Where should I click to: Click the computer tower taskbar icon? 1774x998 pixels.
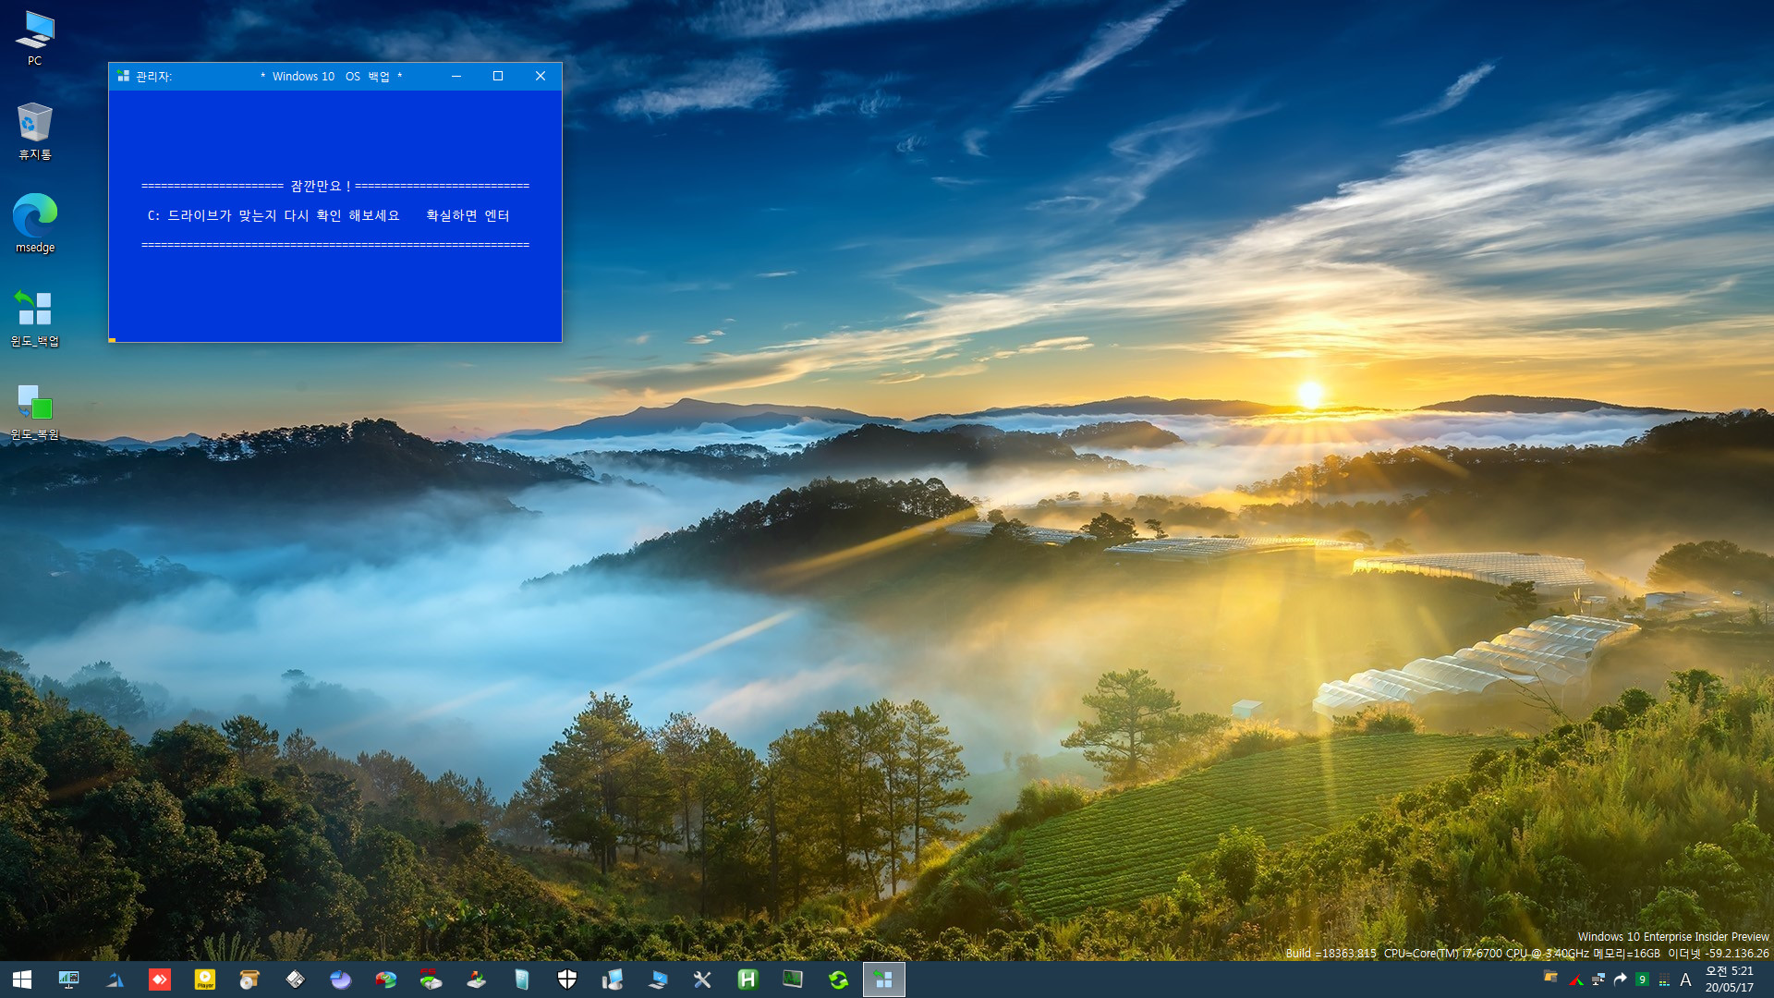click(613, 980)
